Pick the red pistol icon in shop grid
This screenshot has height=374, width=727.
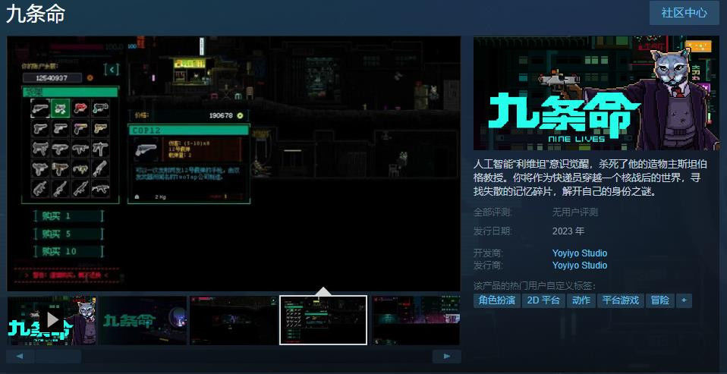tap(80, 108)
